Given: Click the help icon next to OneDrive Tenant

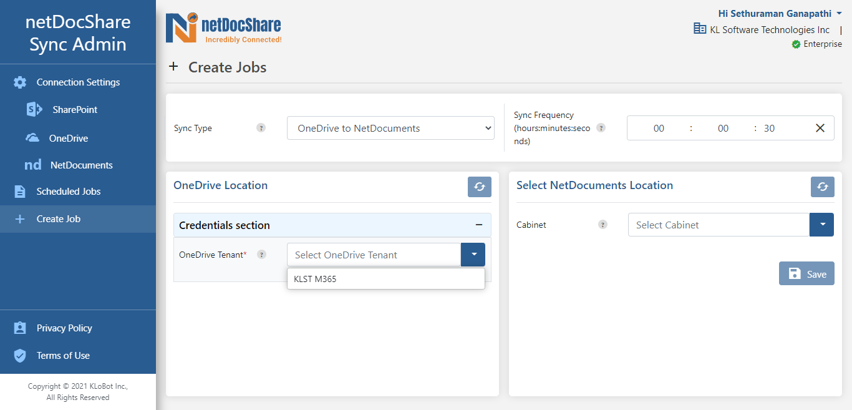Looking at the screenshot, I should click(x=261, y=255).
